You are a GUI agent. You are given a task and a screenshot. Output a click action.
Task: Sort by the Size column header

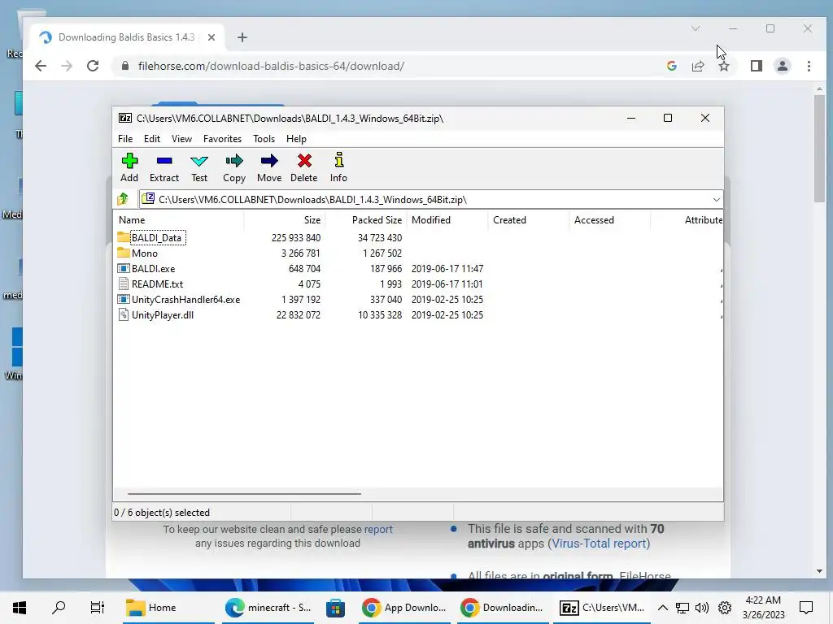point(284,219)
